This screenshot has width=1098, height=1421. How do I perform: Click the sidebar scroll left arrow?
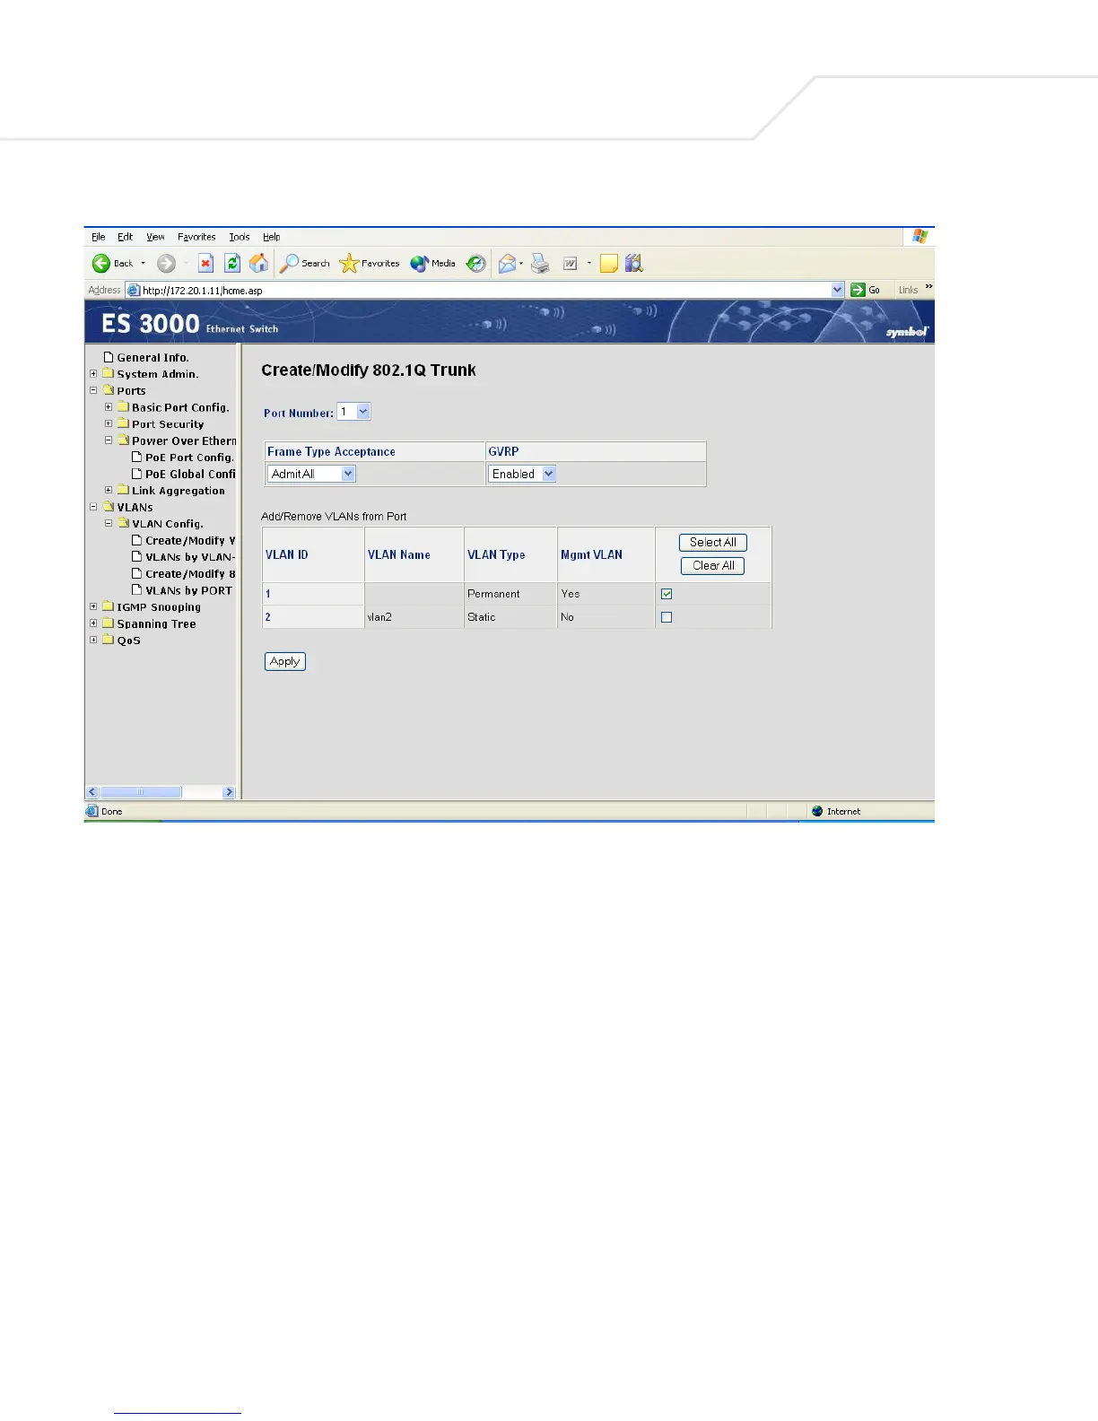(x=91, y=792)
